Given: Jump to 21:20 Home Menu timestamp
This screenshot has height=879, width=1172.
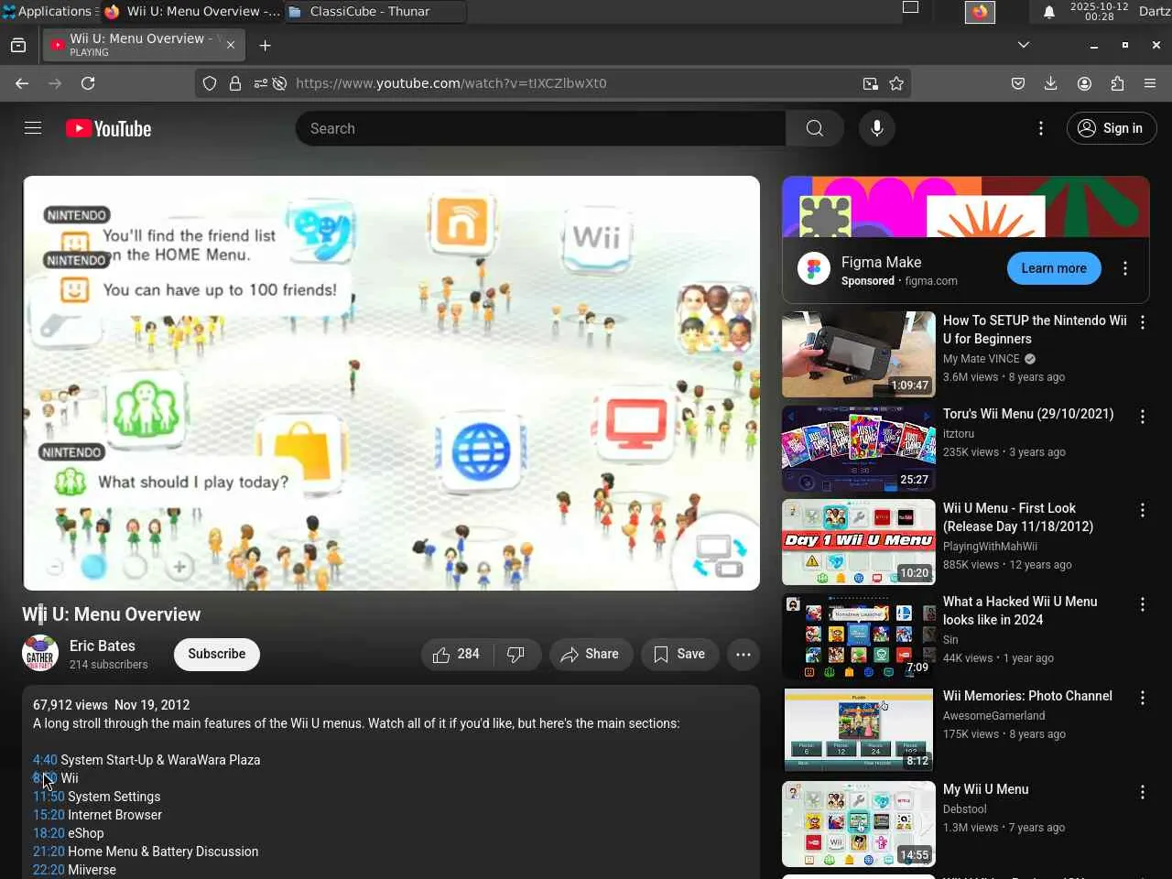Looking at the screenshot, I should tap(49, 852).
